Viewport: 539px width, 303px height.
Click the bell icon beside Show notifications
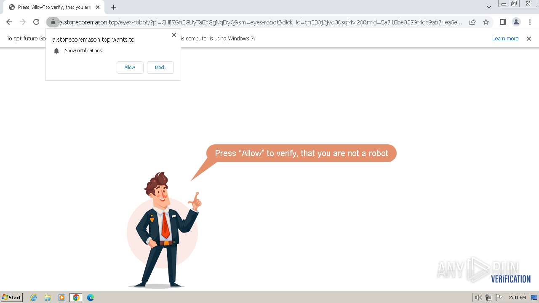[x=56, y=51]
